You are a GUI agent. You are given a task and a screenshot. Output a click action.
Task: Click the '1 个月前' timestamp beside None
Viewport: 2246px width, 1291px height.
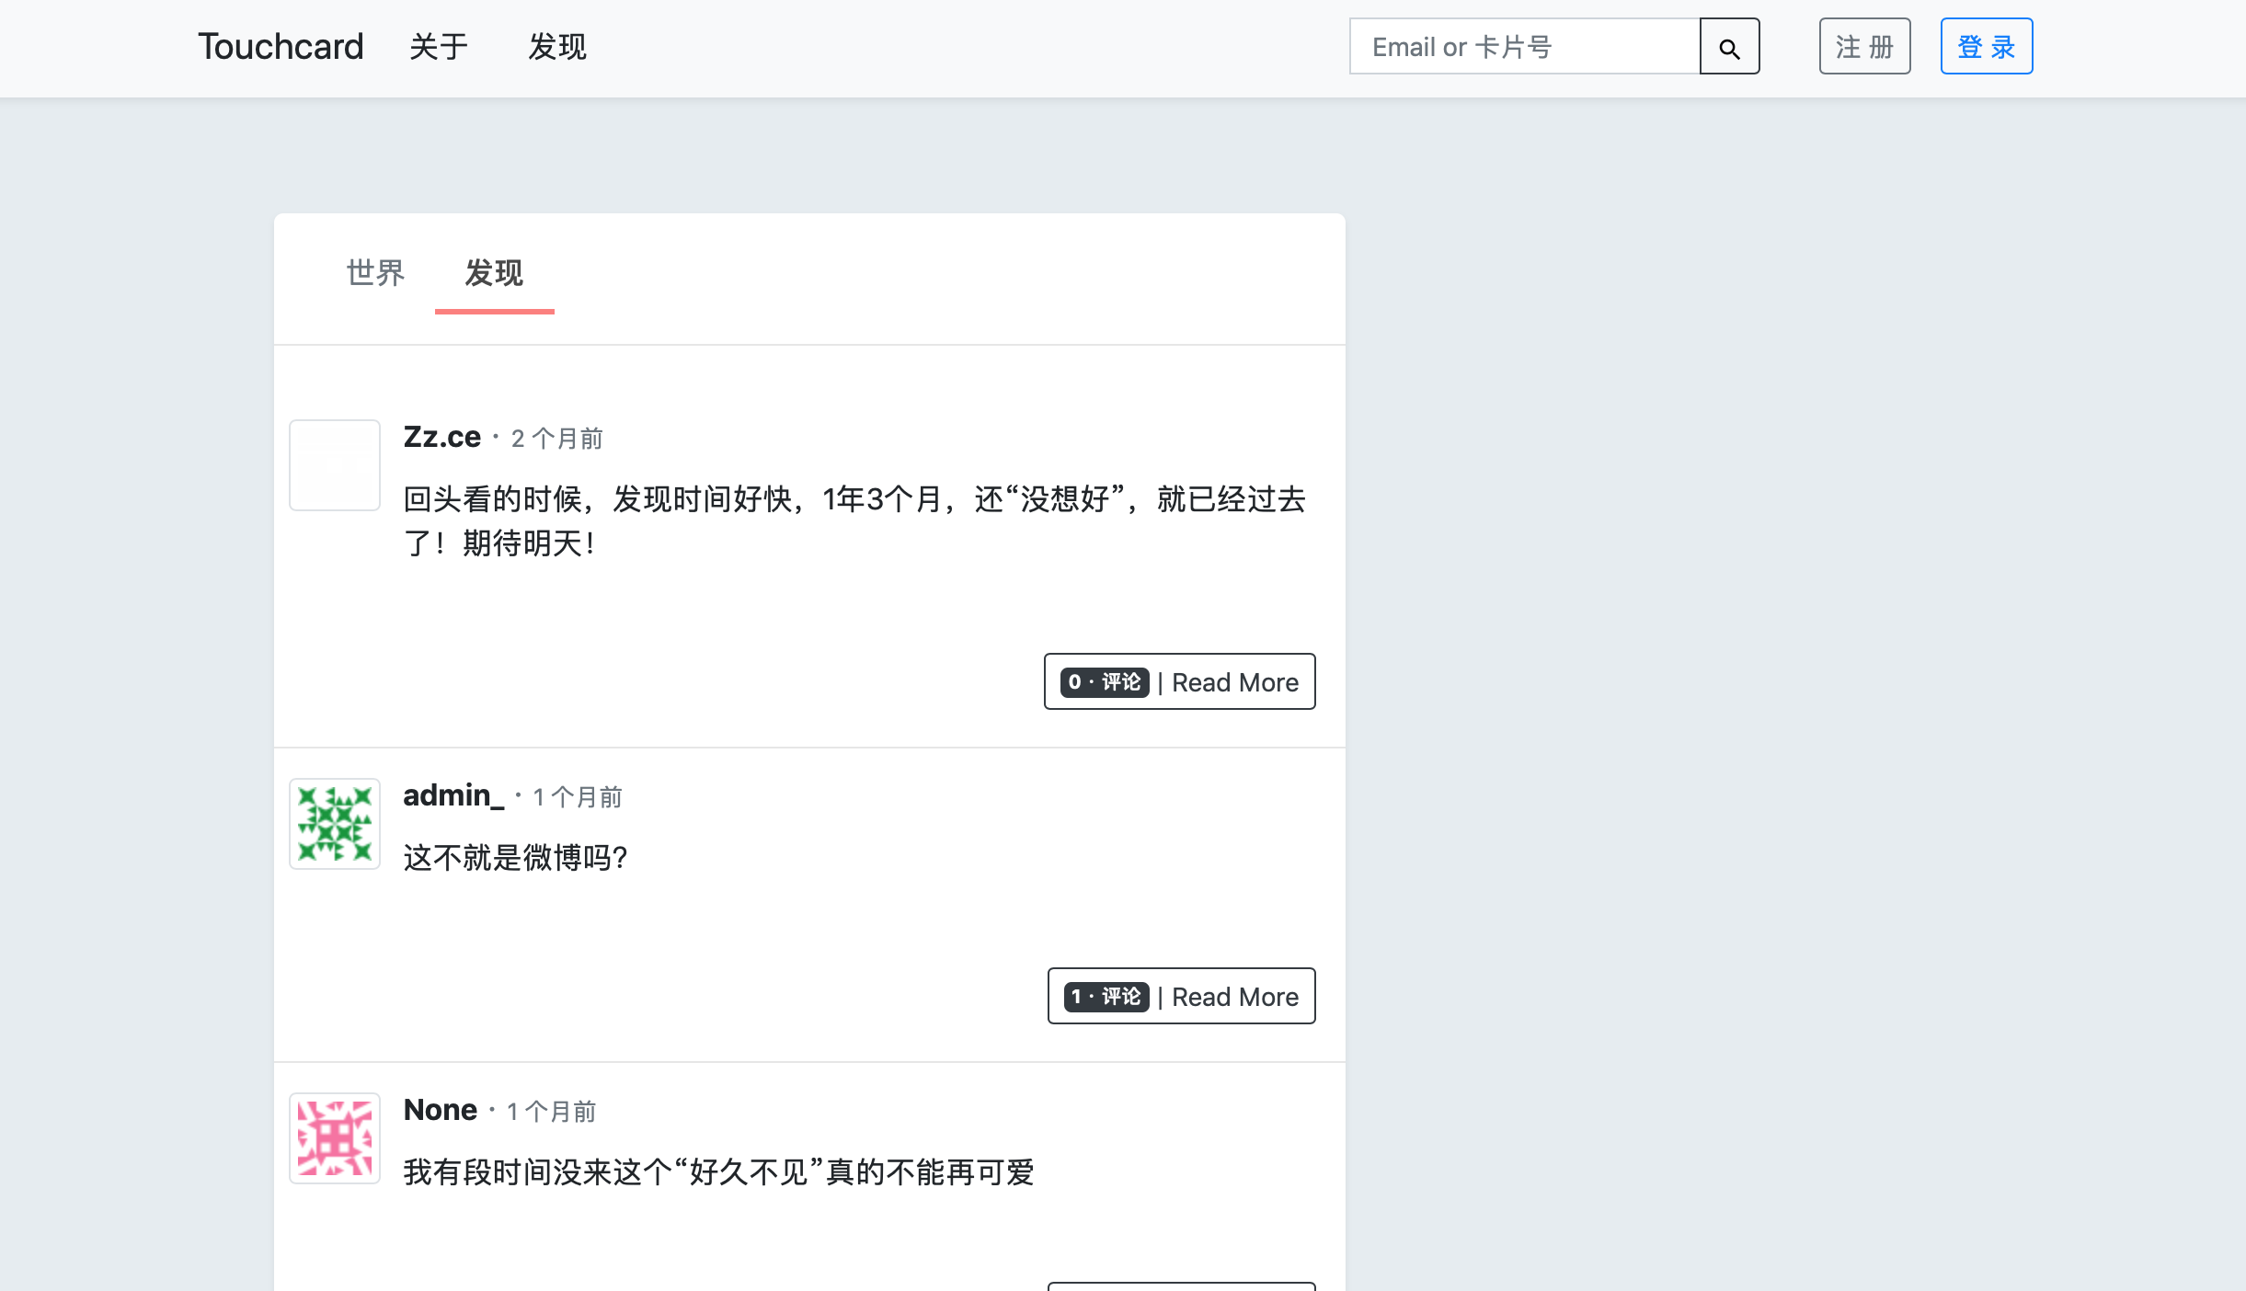pos(552,1112)
